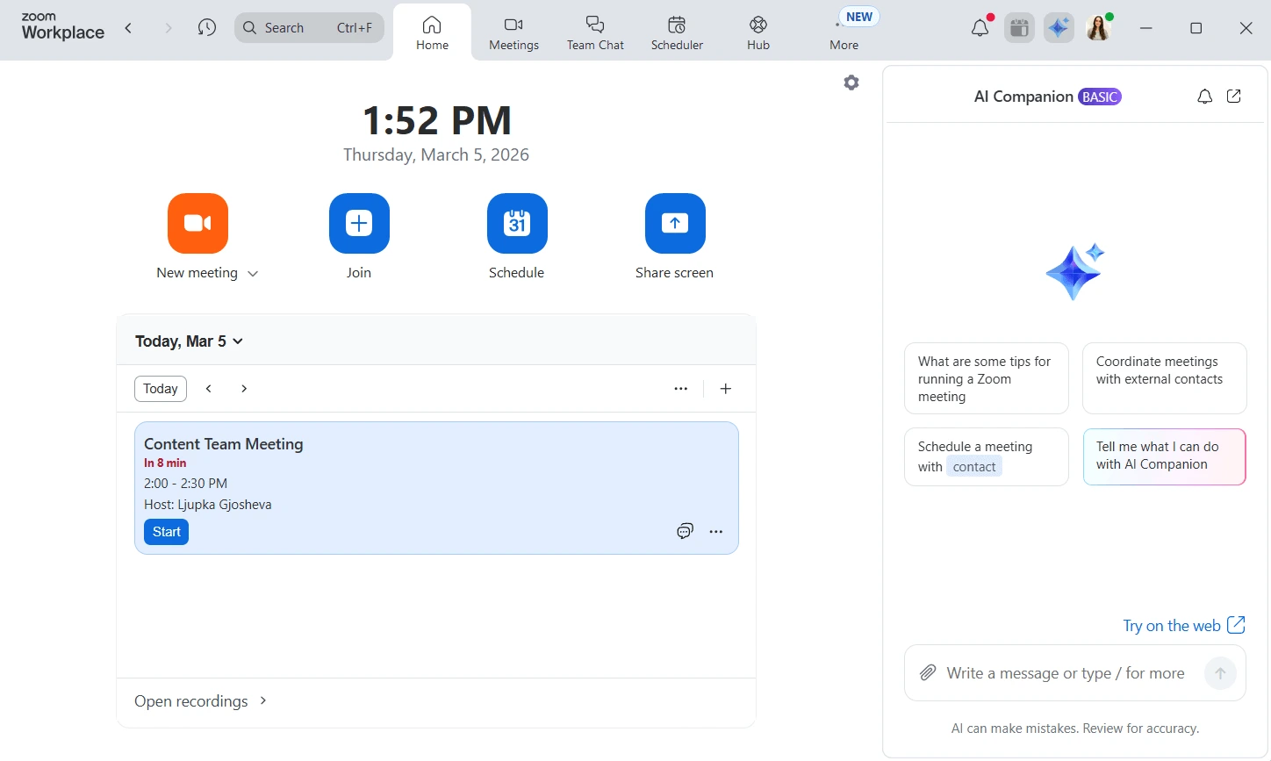Viewport: 1271px width, 761px height.
Task: Click Open recordings
Action: (191, 700)
